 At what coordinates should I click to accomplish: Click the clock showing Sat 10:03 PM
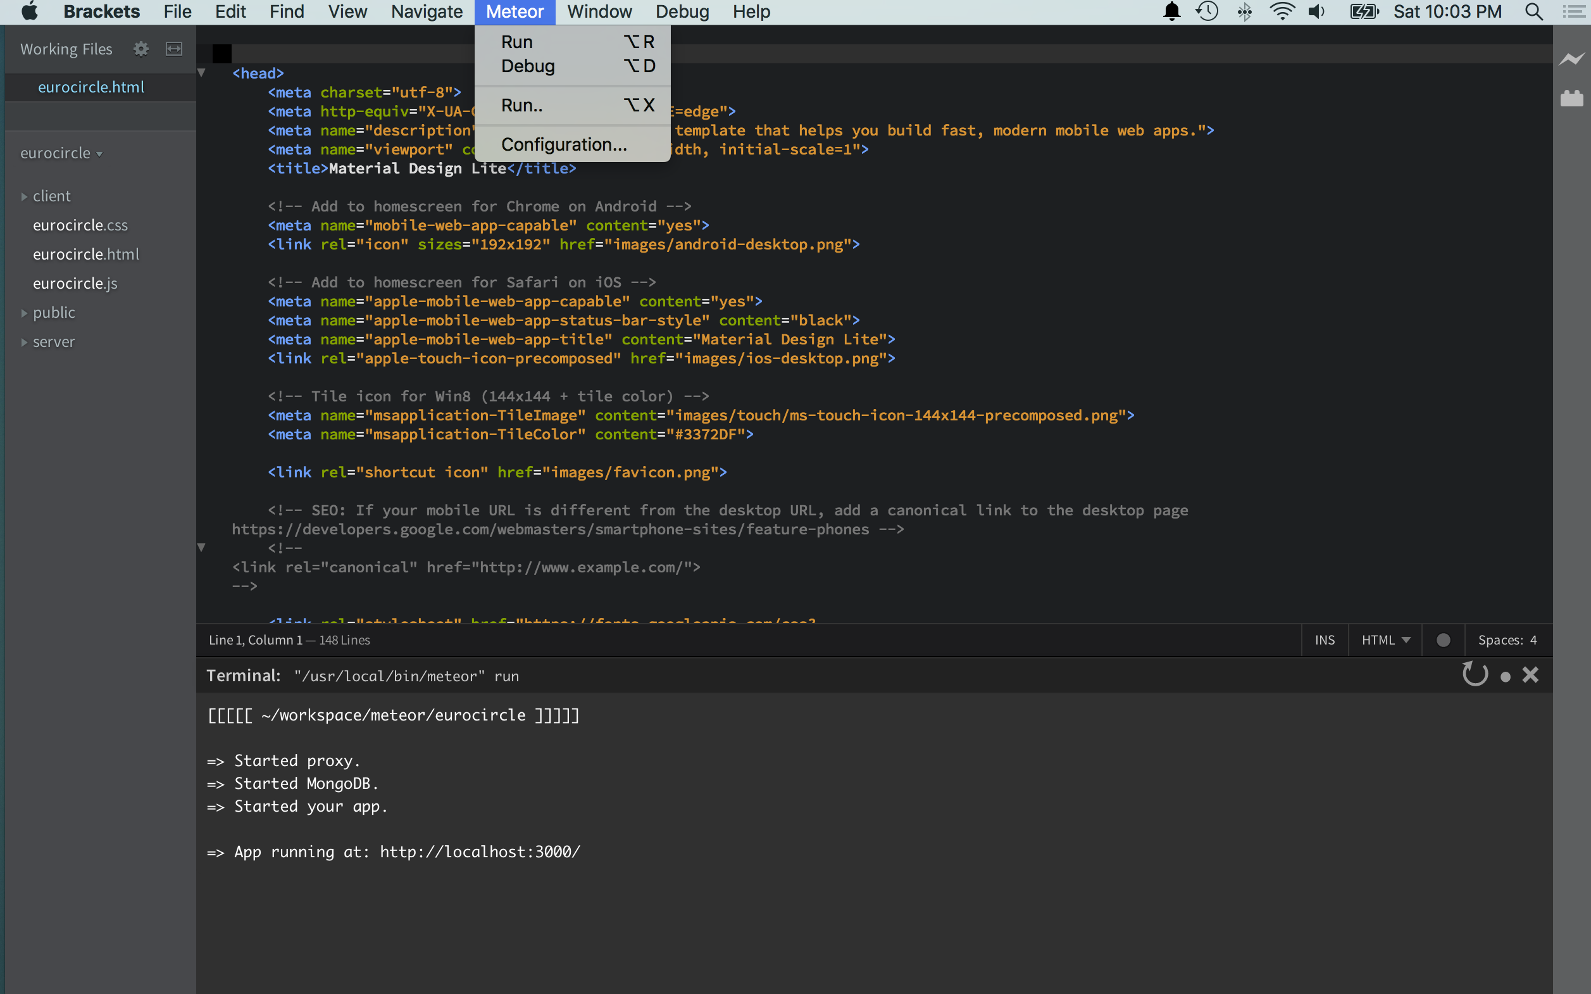coord(1447,12)
